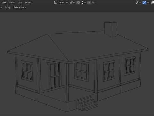Open the Select Box drag dropdown
The image size is (154, 116).
pyautogui.click(x=20, y=7)
